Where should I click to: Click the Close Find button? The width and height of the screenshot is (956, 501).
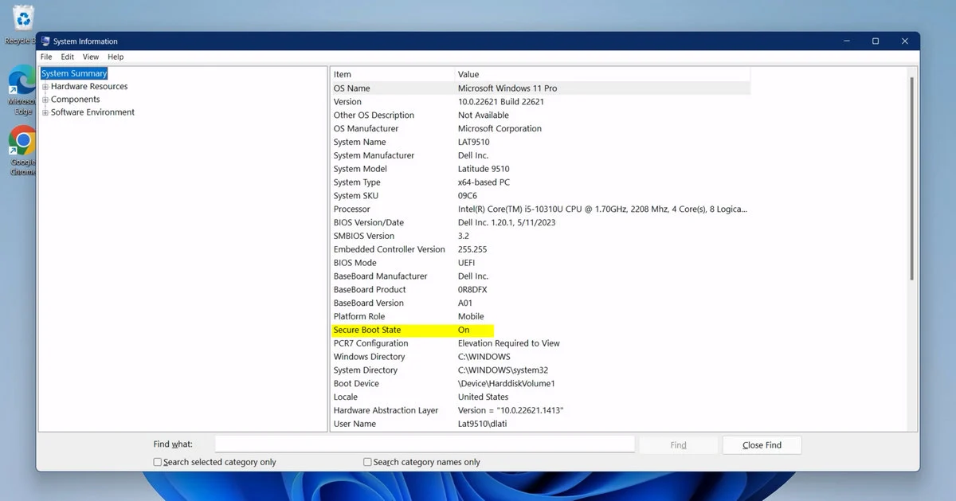pos(762,445)
